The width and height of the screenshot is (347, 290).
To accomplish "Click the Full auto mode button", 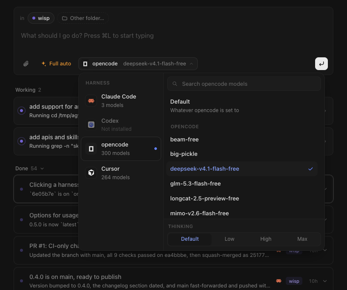I will [56, 64].
